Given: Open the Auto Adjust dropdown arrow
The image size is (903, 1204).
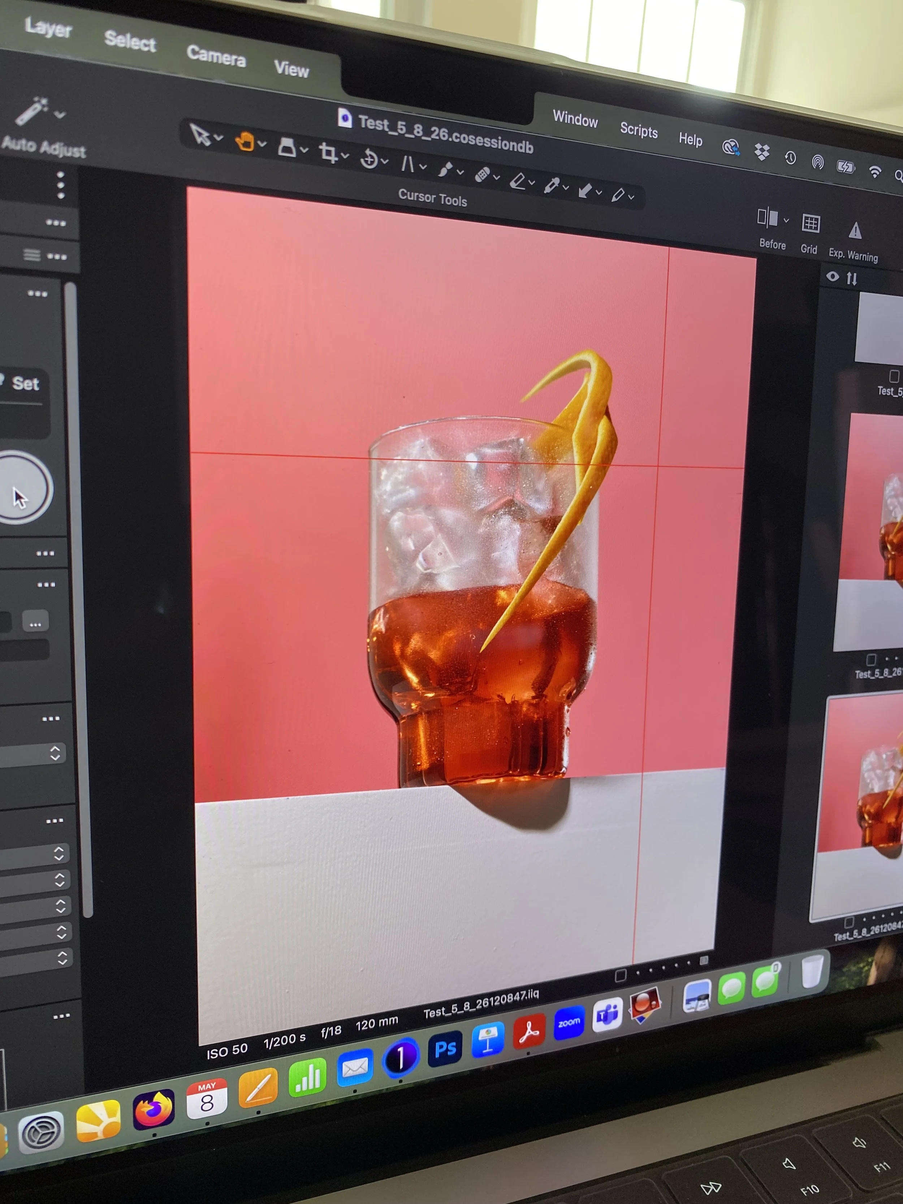Looking at the screenshot, I should click(x=60, y=114).
